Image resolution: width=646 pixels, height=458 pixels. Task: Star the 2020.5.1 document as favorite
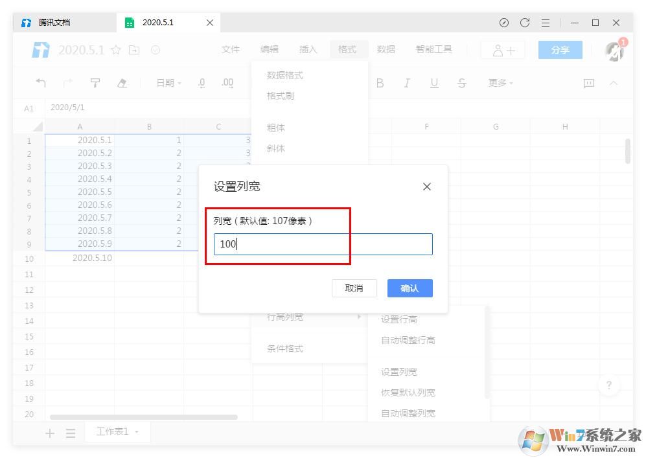[x=115, y=49]
